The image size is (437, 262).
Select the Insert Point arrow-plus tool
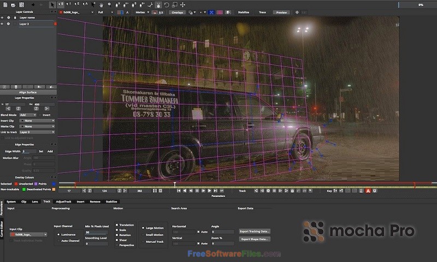93,5
